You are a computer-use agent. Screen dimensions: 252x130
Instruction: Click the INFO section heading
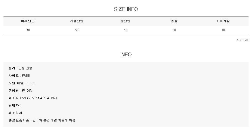tap(126, 55)
